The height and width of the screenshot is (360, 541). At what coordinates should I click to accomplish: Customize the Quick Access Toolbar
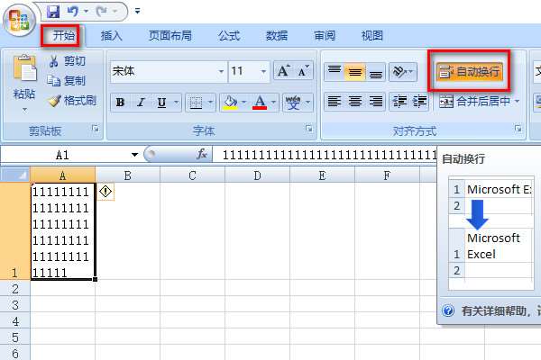click(137, 12)
